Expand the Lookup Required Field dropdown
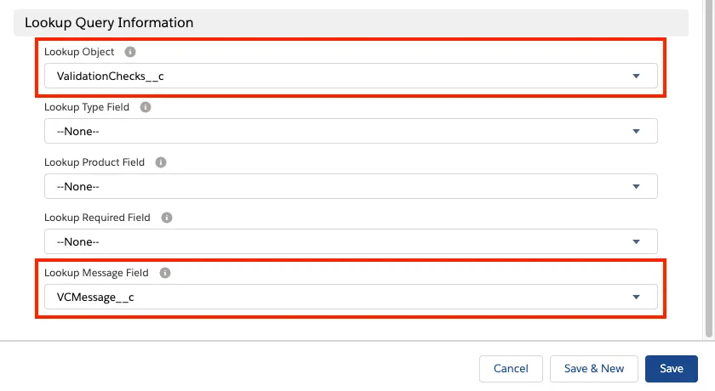 pyautogui.click(x=351, y=242)
